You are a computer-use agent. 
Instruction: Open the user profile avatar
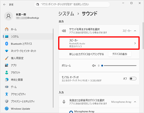(8, 16)
